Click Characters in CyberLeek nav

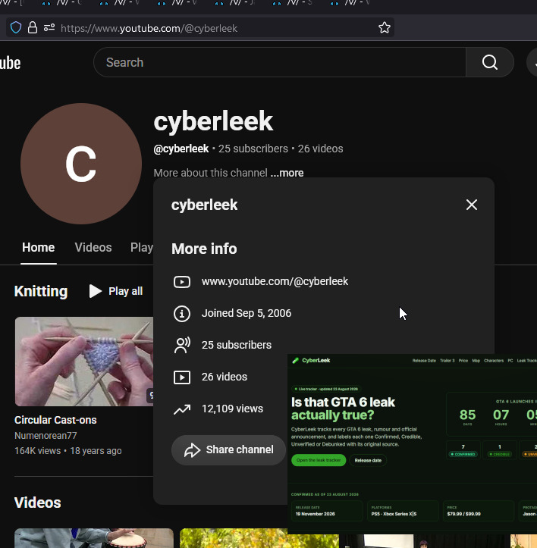[494, 361]
